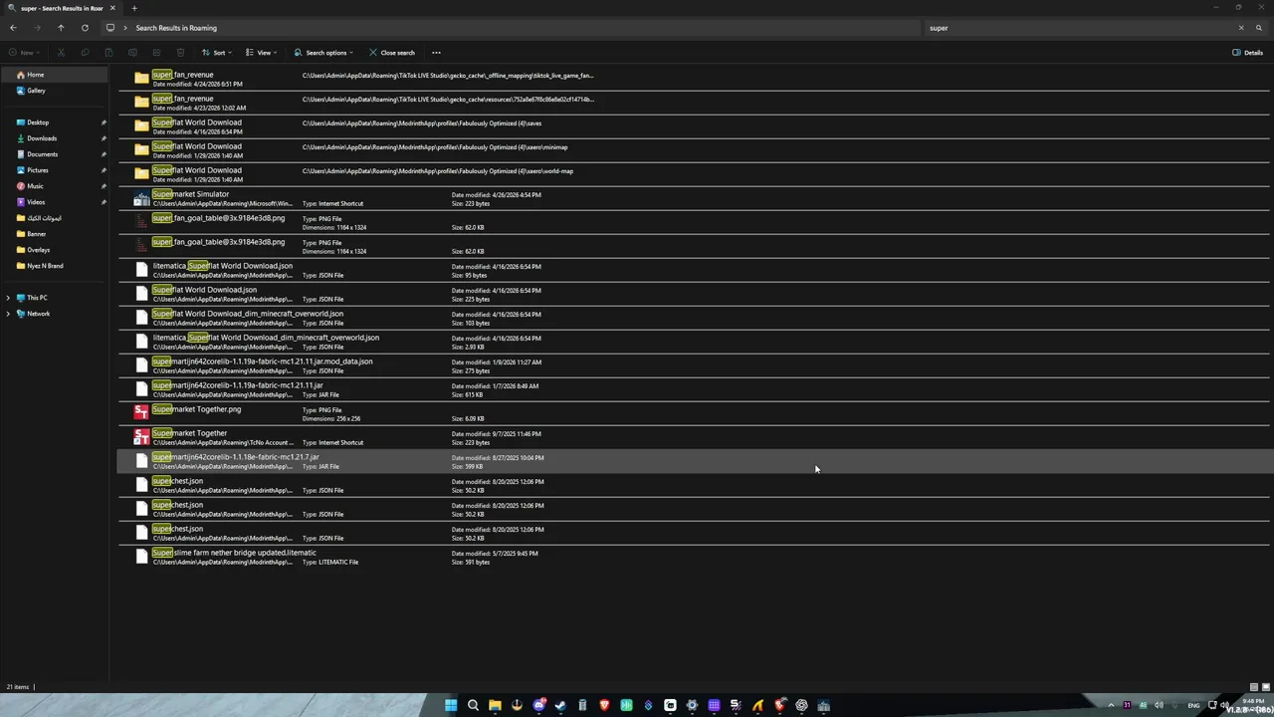
Task: Open a new Explorer tab
Action: [134, 8]
